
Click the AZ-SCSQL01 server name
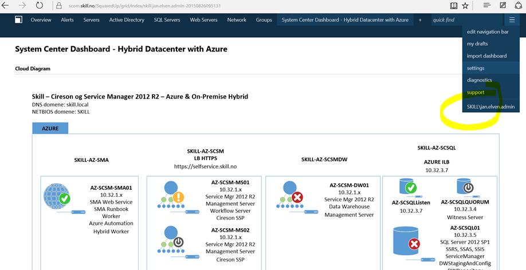click(465, 228)
